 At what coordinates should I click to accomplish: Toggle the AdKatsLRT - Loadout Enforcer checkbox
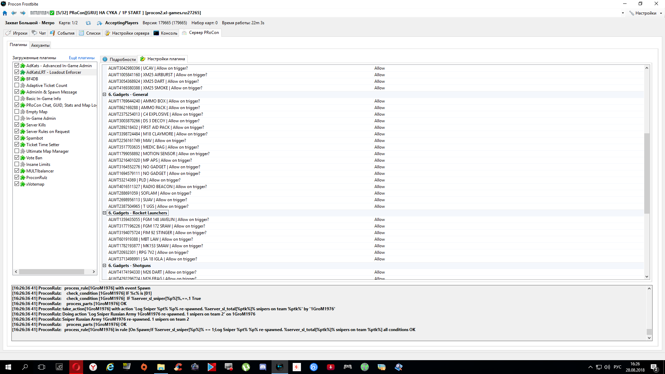coord(17,72)
